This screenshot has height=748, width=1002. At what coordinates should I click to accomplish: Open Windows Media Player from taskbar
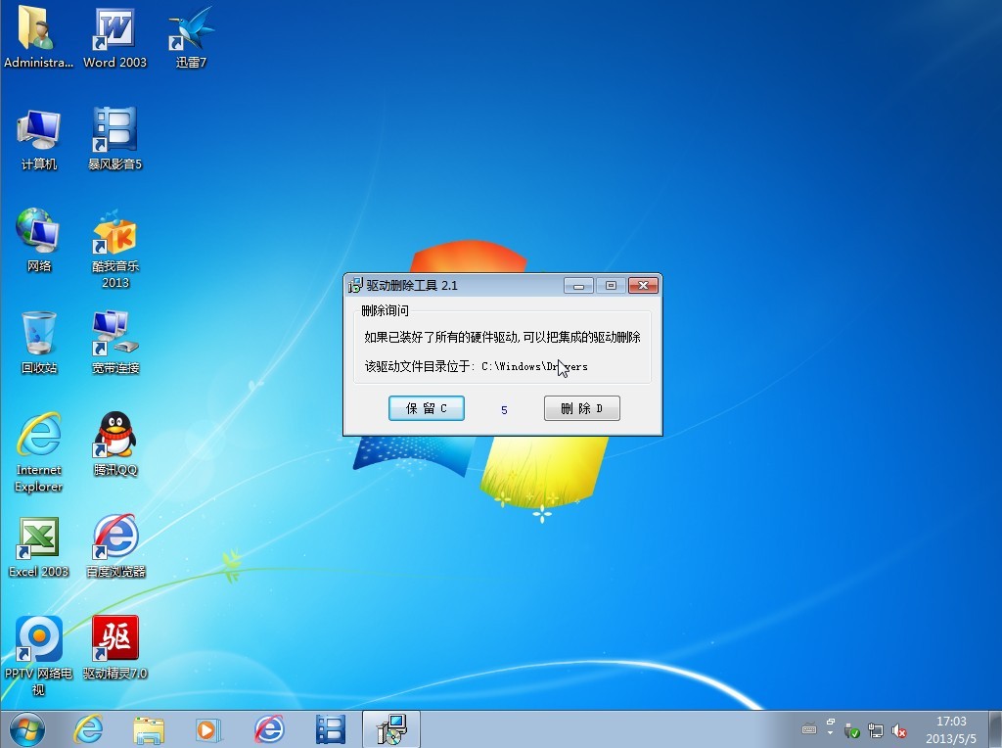[208, 729]
